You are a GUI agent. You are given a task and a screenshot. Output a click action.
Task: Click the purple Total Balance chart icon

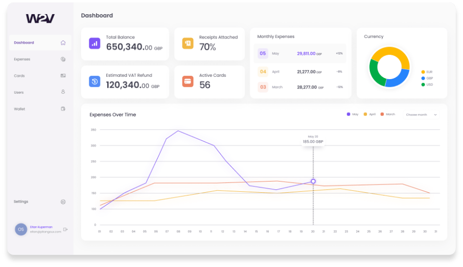coord(95,43)
